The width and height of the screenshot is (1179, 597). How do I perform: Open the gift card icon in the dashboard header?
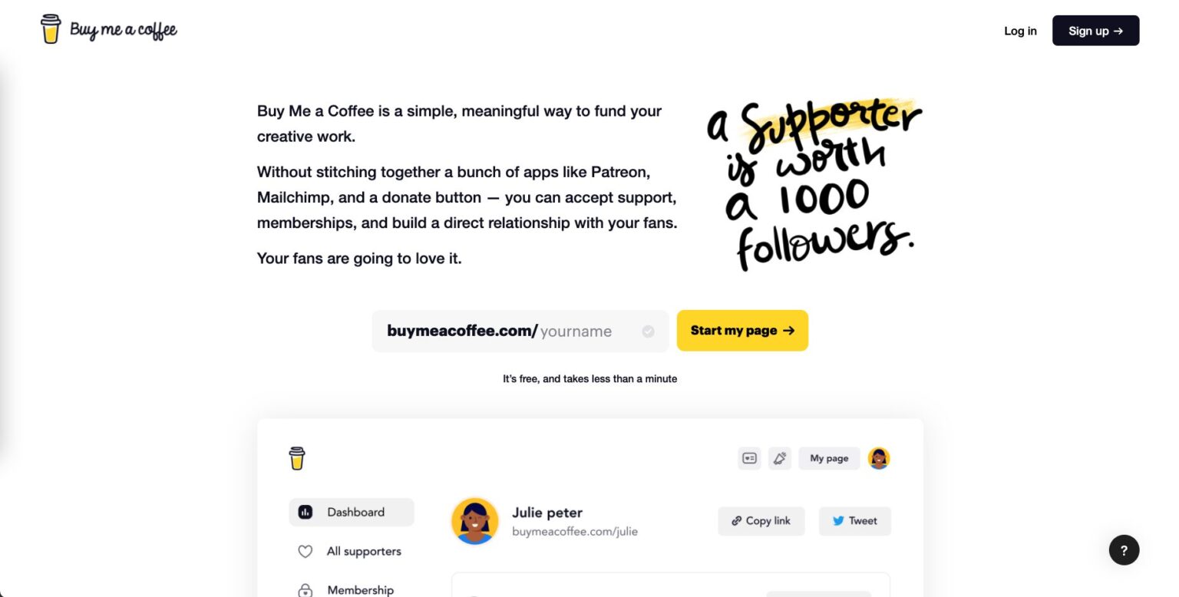pyautogui.click(x=748, y=458)
